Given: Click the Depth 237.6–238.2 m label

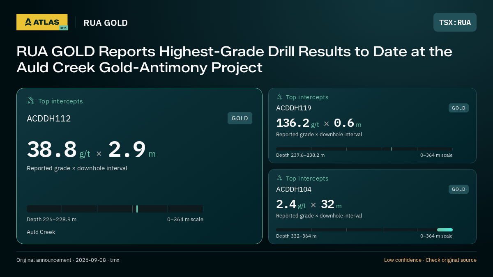Looking at the screenshot, I should [x=300, y=156].
